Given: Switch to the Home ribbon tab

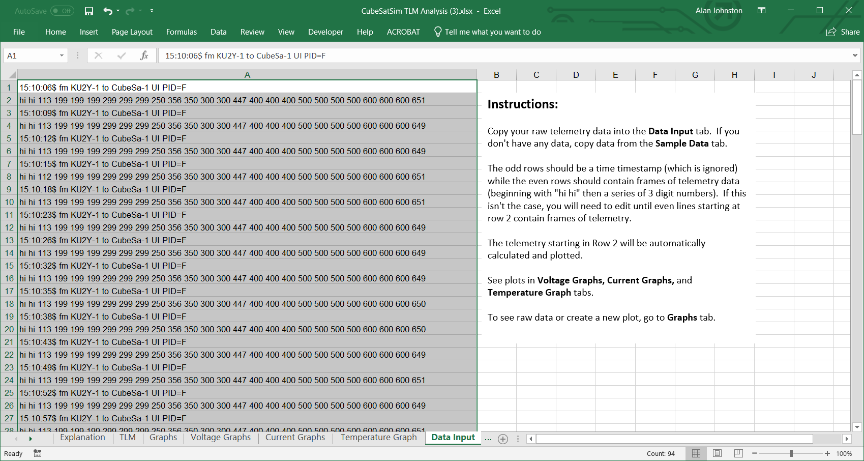Looking at the screenshot, I should click(x=55, y=32).
